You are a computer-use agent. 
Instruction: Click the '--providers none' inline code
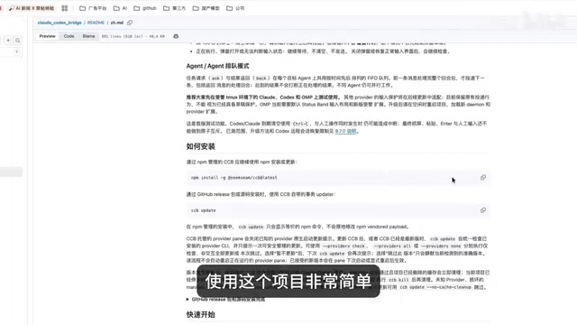[x=441, y=246]
